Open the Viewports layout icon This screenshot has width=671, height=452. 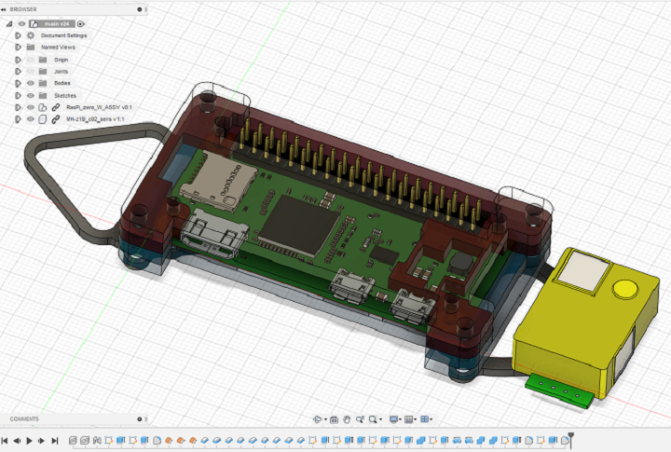(x=425, y=419)
